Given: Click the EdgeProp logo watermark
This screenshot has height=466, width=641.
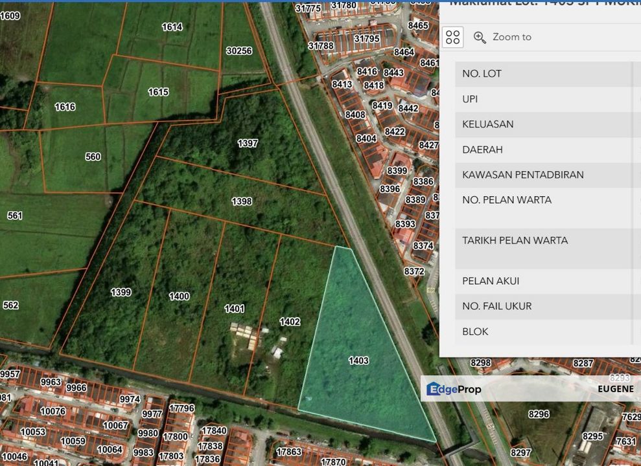Looking at the screenshot, I should [454, 389].
